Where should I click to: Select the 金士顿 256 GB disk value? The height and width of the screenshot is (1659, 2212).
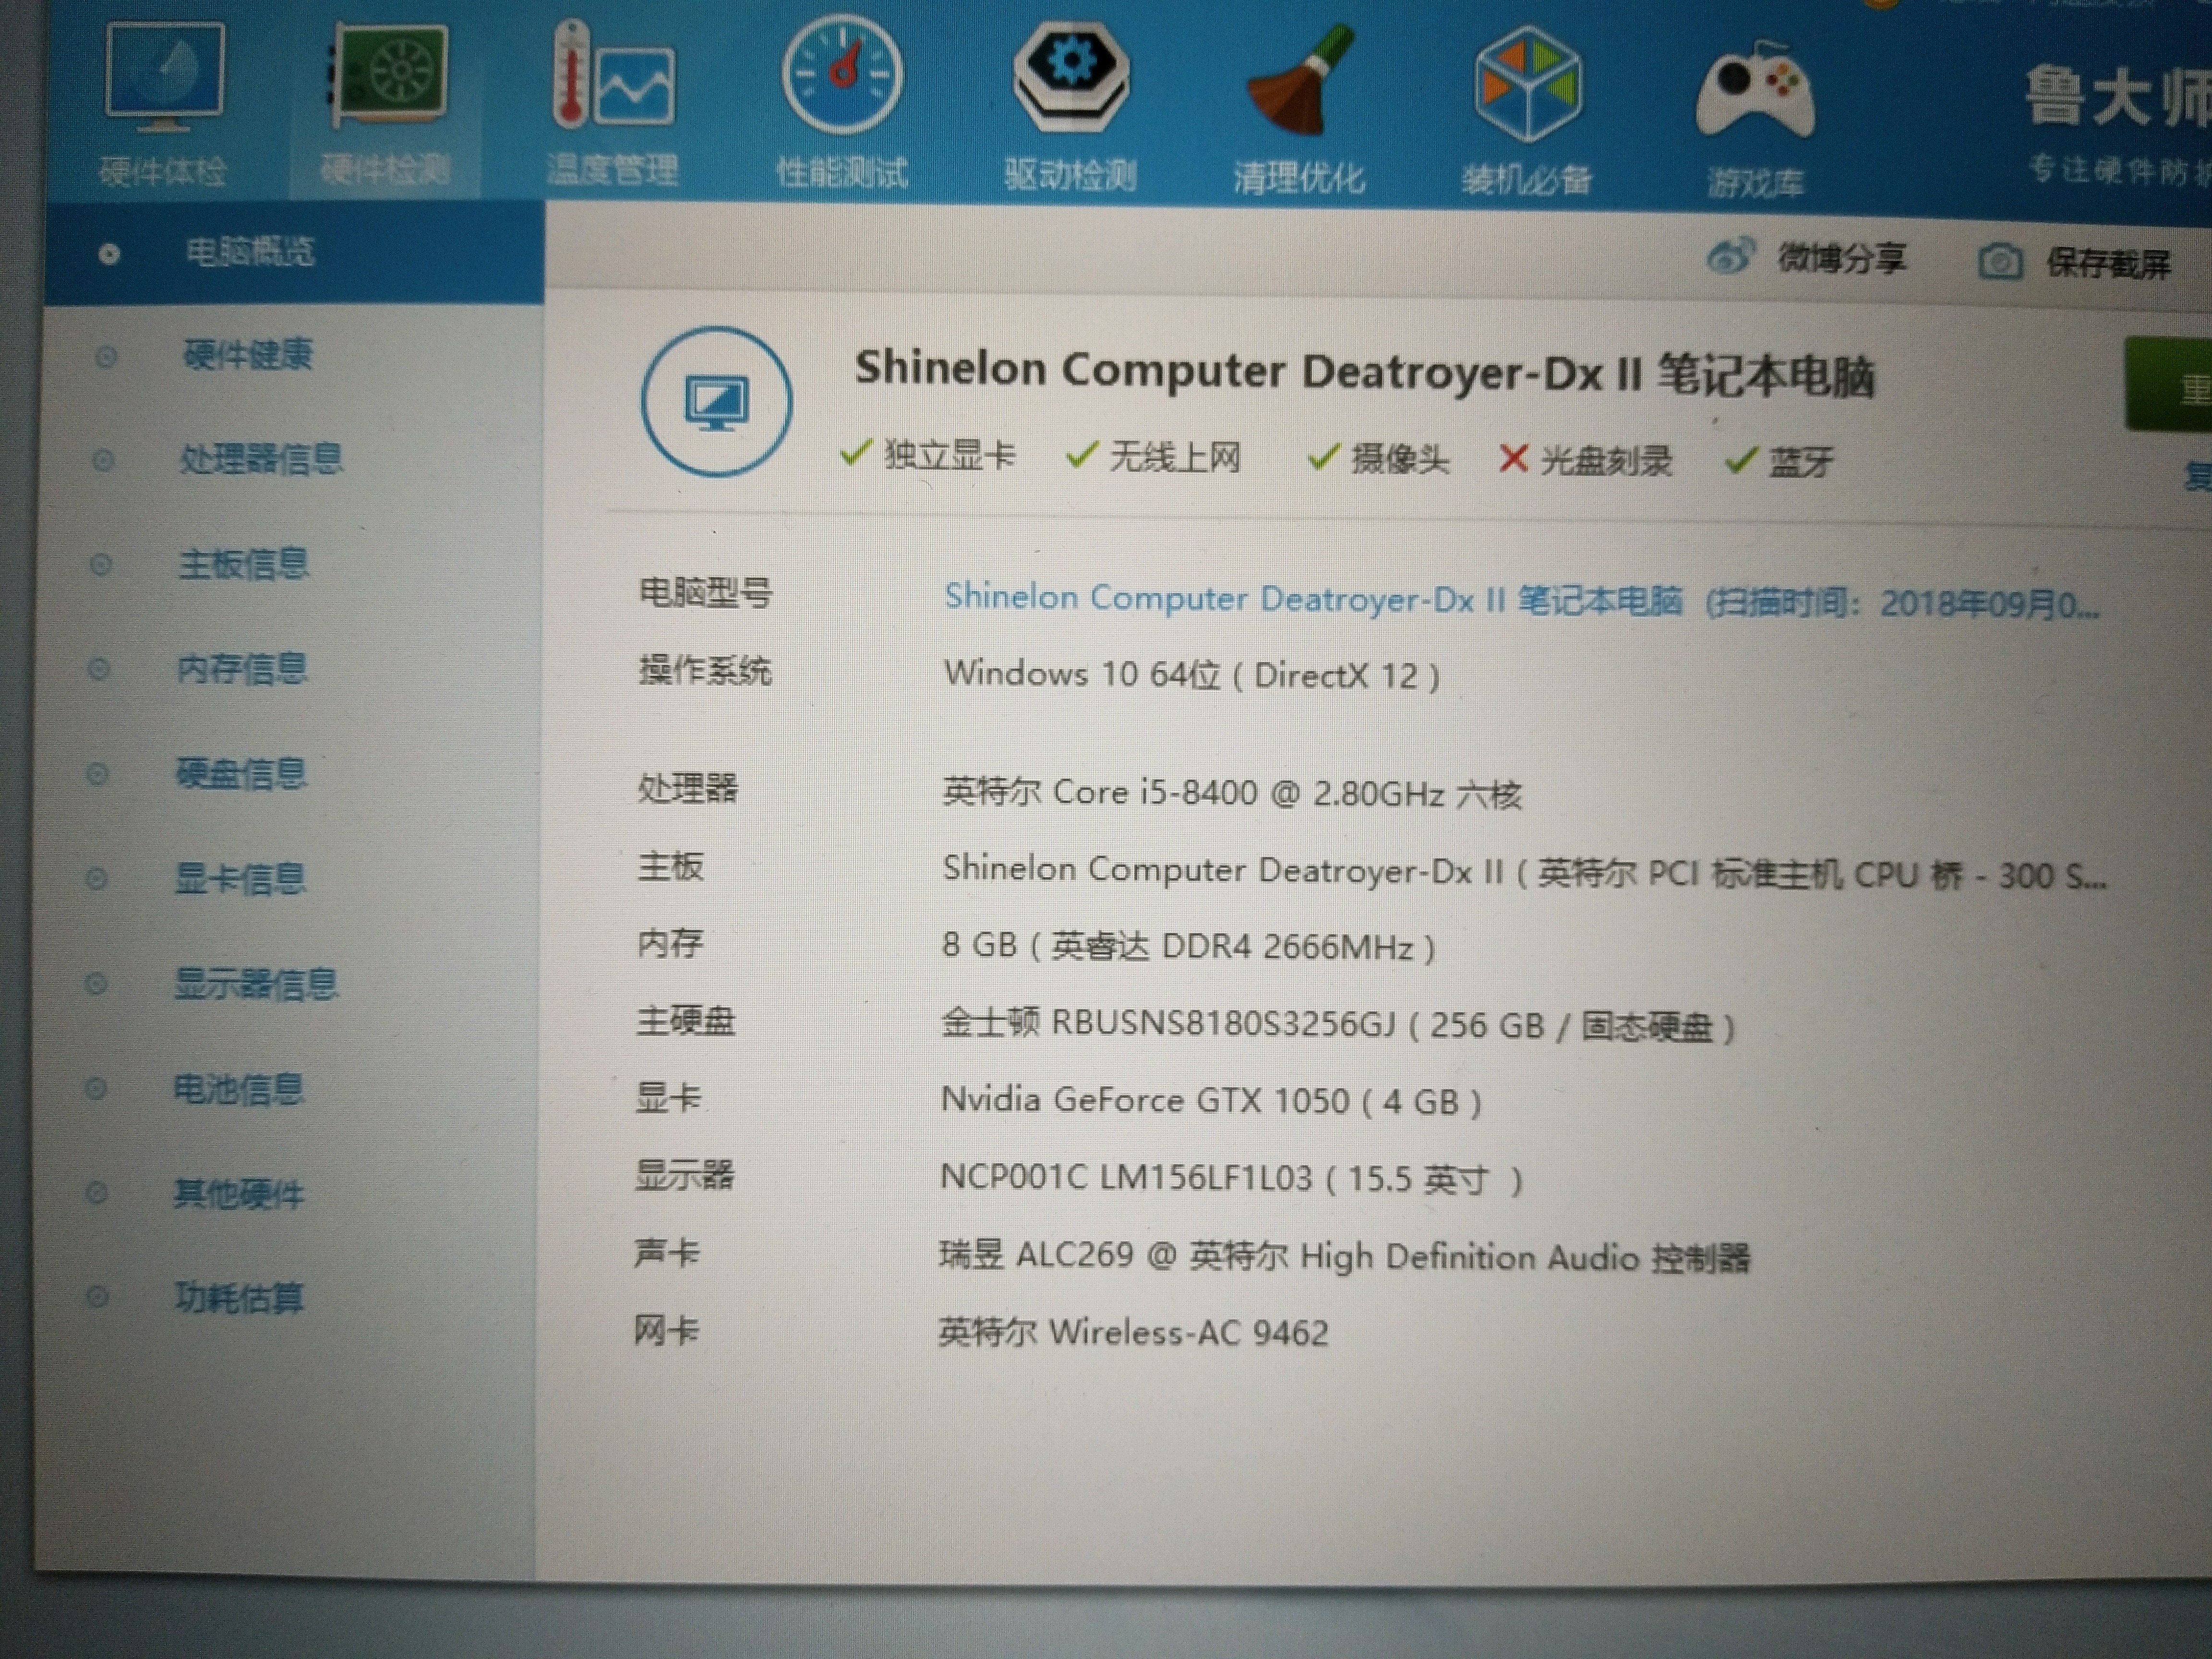click(1338, 1025)
